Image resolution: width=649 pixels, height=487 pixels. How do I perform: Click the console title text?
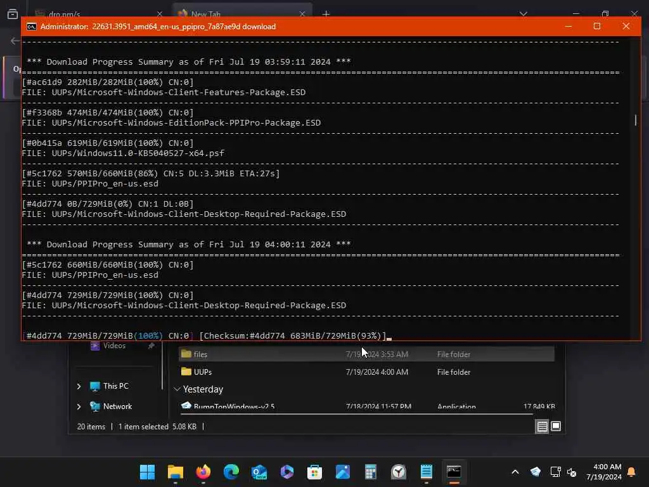pos(158,27)
